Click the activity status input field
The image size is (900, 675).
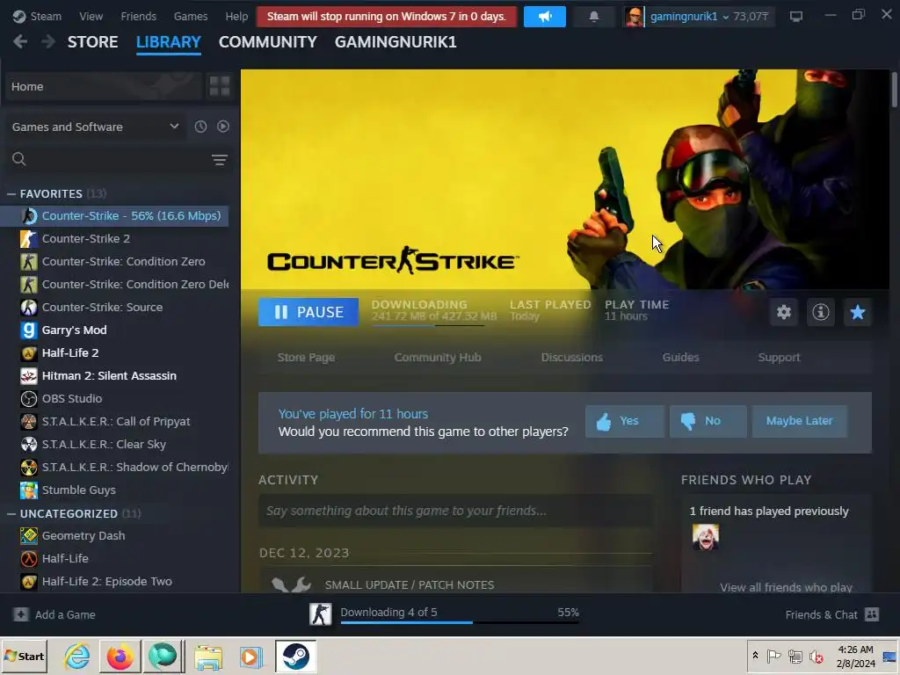455,511
